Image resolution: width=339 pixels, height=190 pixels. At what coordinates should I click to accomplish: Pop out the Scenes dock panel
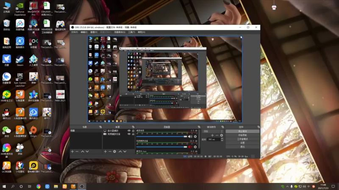[x=100, y=127]
